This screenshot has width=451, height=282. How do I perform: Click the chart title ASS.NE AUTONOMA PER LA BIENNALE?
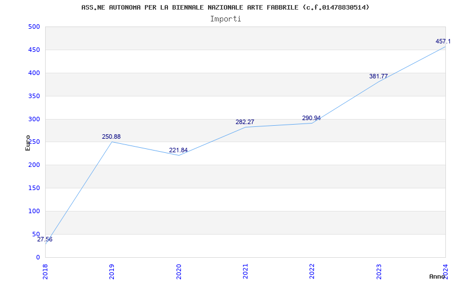click(225, 7)
